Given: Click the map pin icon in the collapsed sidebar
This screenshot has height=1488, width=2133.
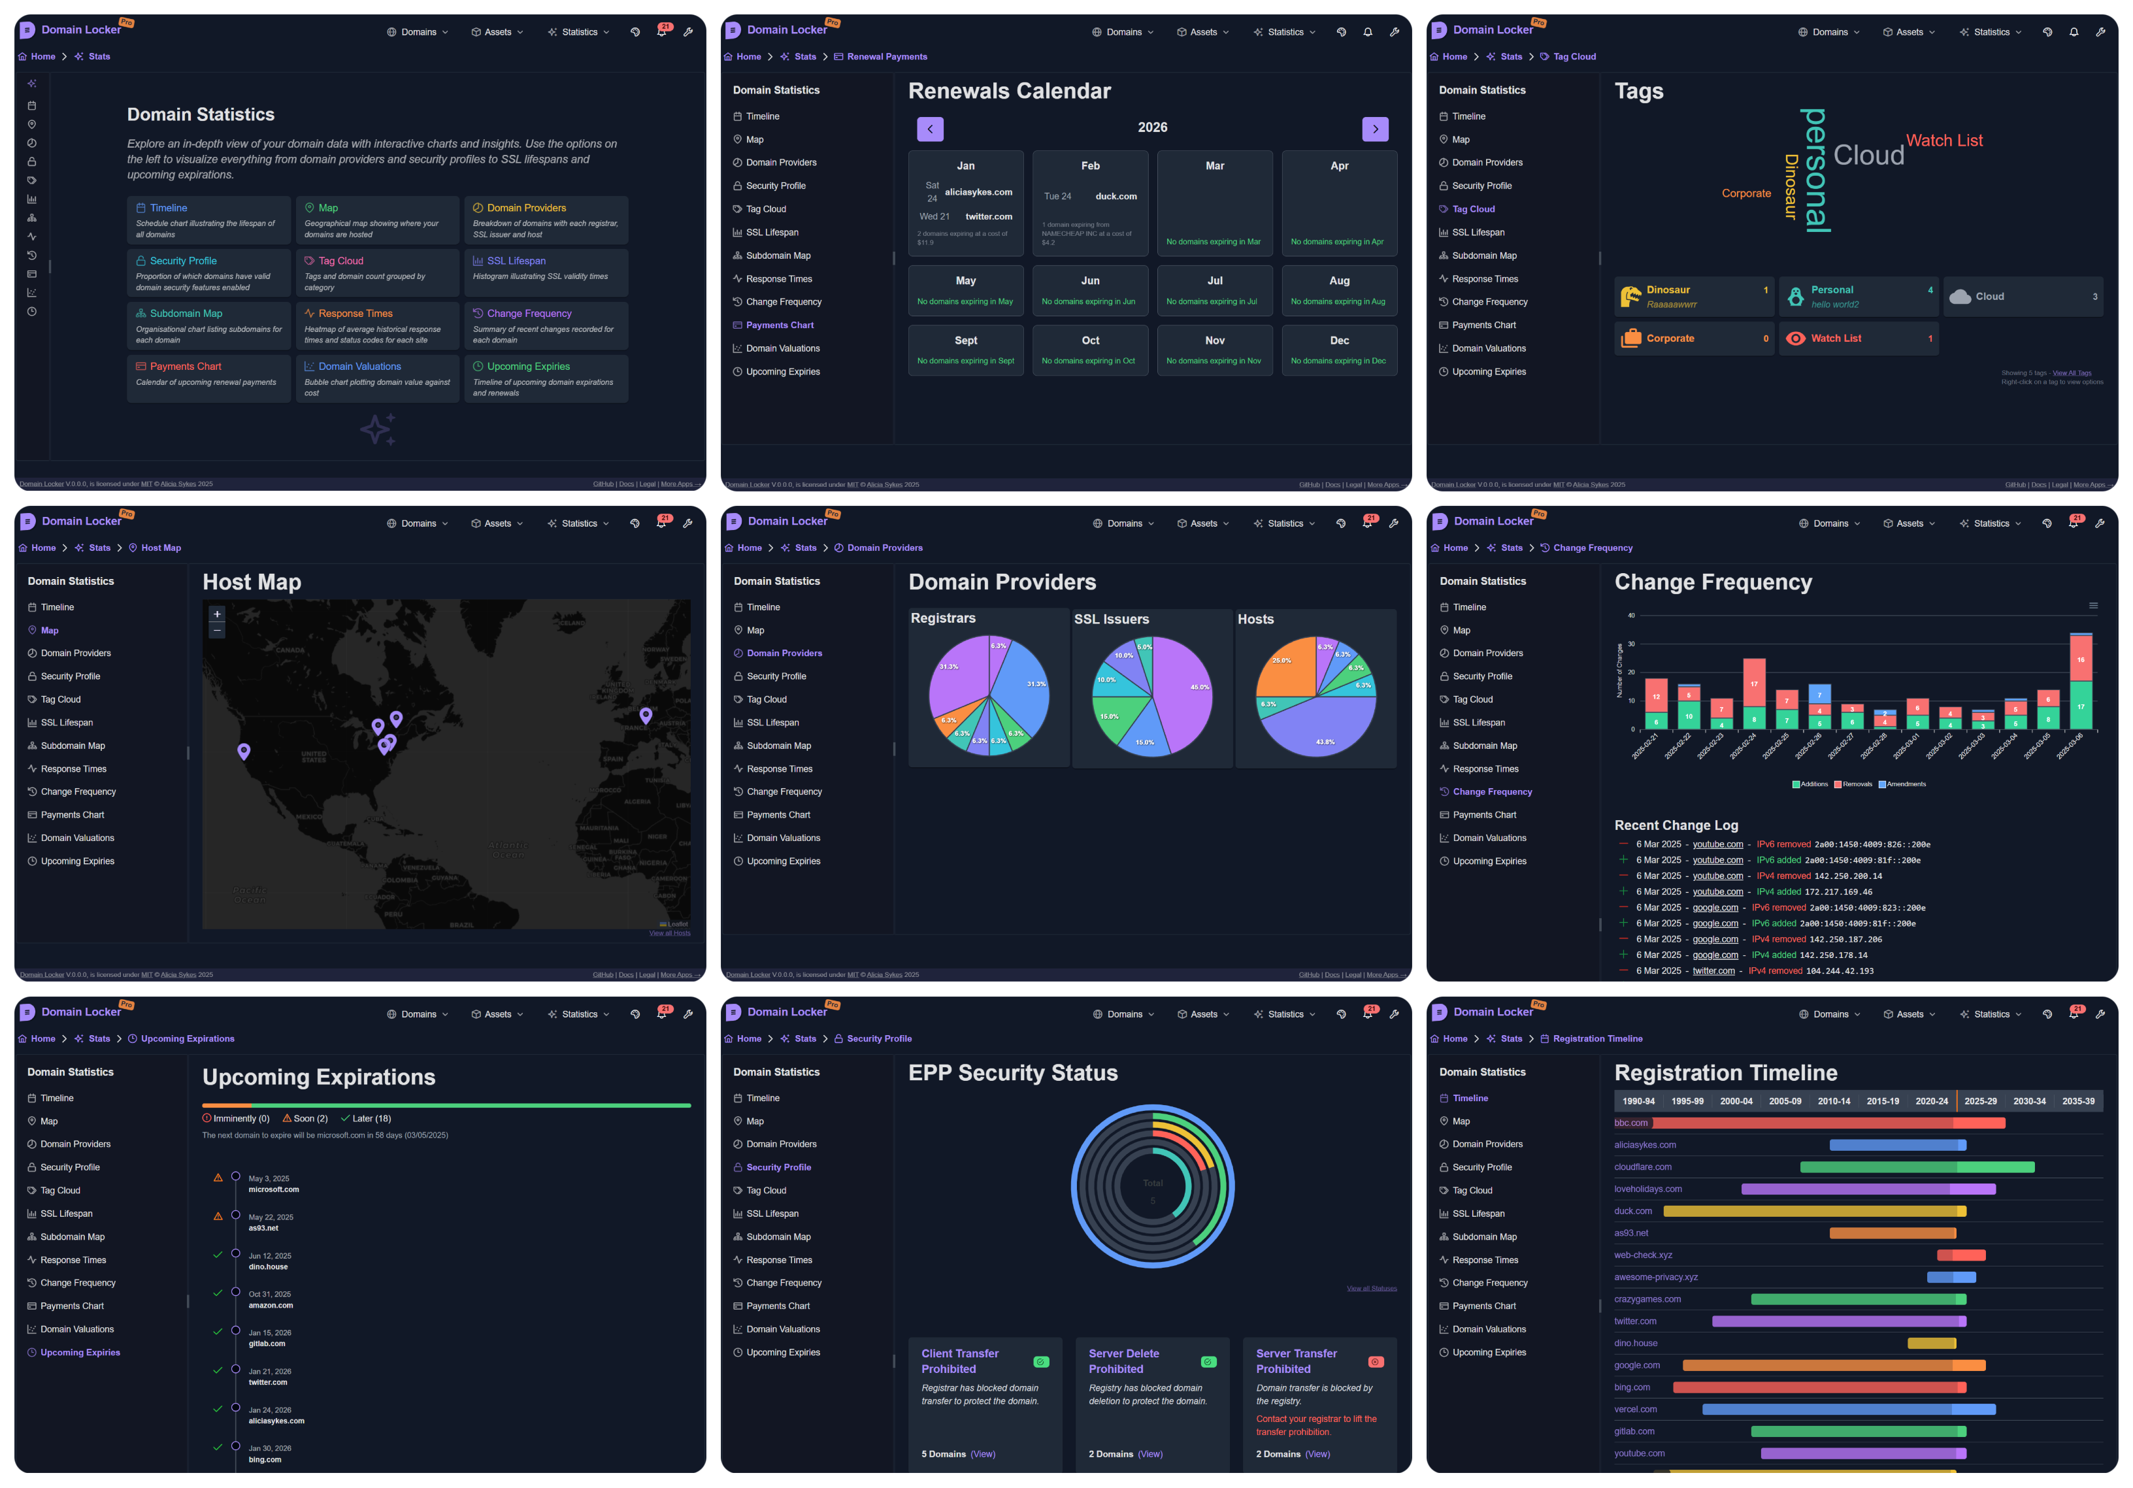Looking at the screenshot, I should (x=31, y=124).
